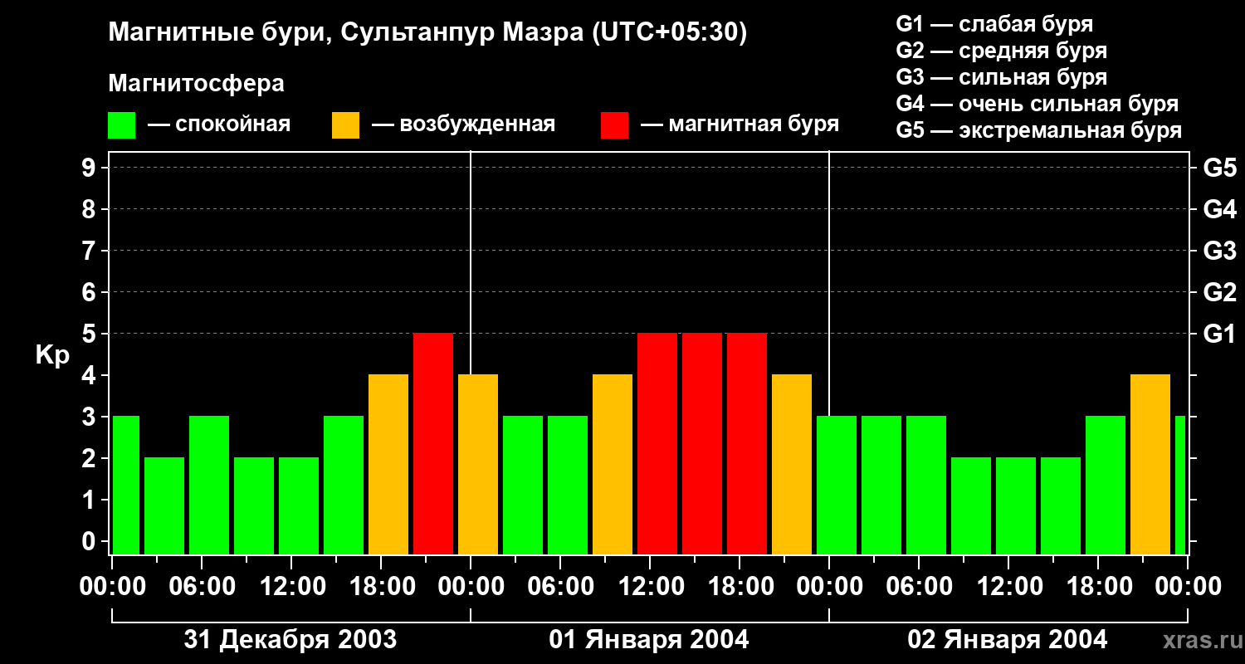
Task: Select the 'G3 — сильная буря' legend line
Action: click(1001, 77)
